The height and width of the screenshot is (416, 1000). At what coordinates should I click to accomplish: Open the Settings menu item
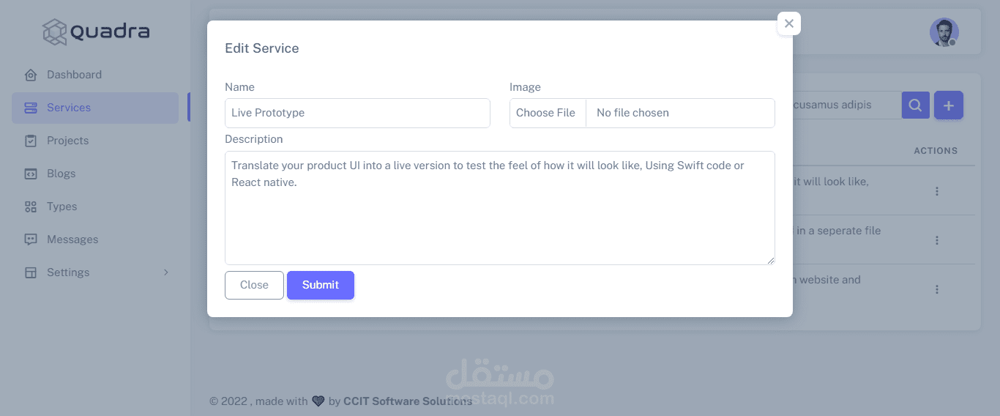coord(68,272)
